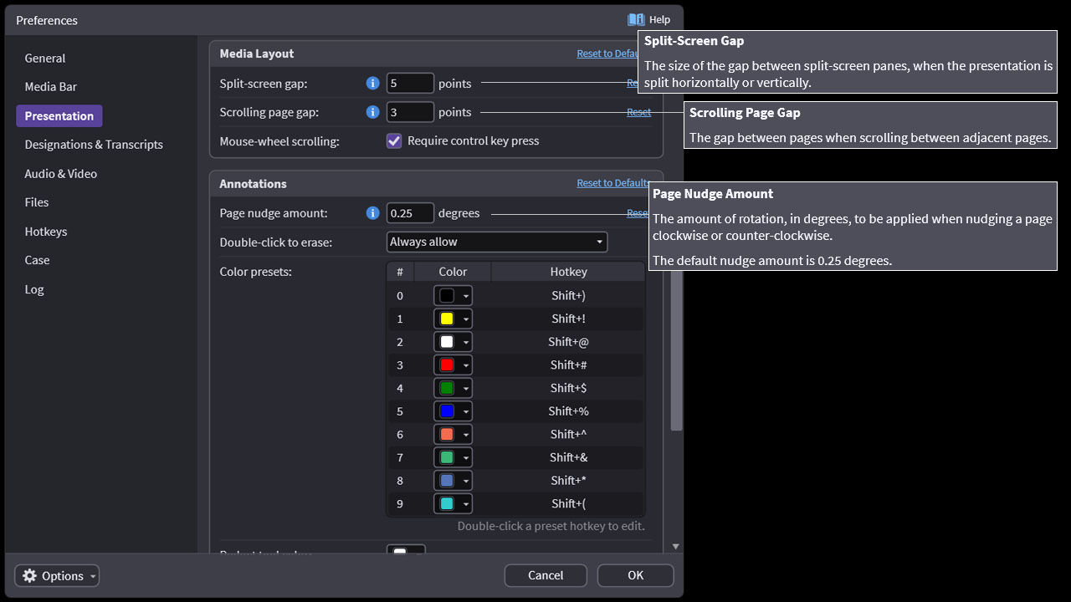Viewport: 1071px width, 602px height.
Task: Expand color dropdown for preset 1 yellow
Action: (x=466, y=319)
